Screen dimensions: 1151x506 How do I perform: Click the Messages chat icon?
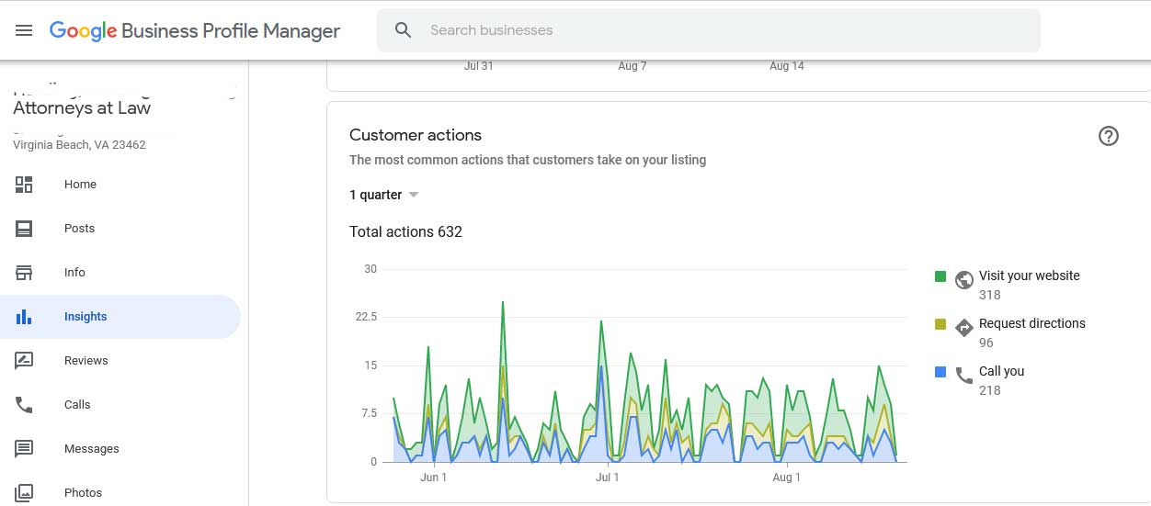24,449
